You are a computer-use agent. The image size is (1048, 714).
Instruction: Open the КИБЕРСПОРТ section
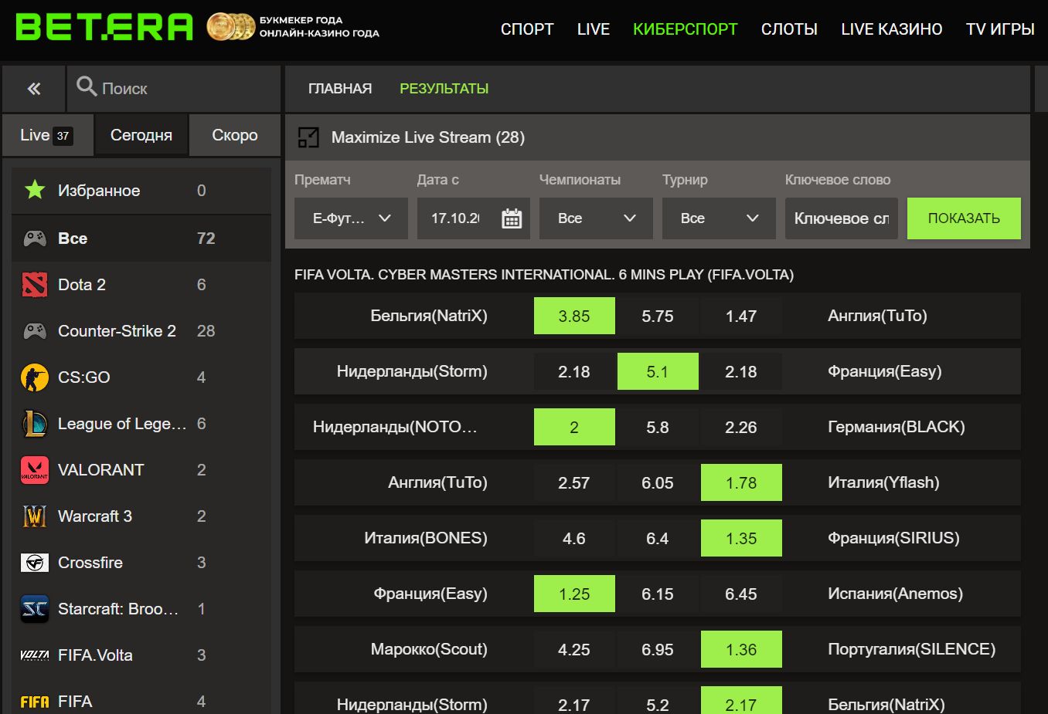[686, 29]
